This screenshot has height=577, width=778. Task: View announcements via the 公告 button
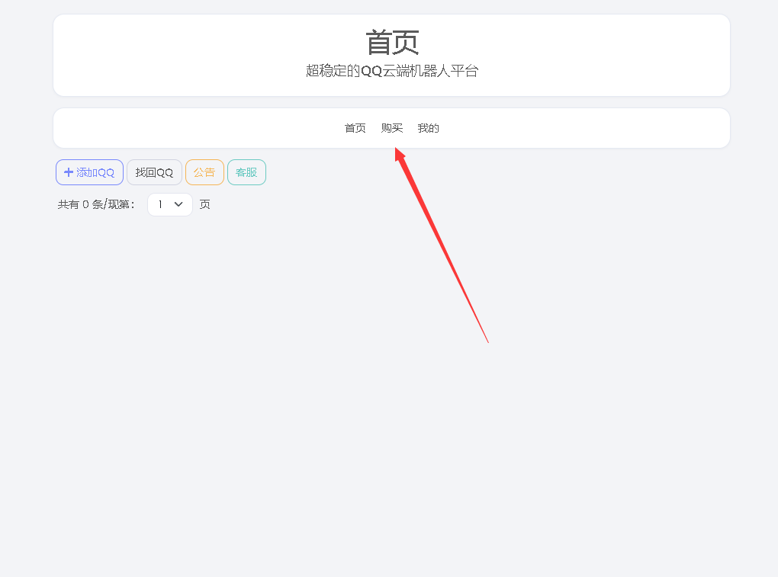(x=204, y=172)
